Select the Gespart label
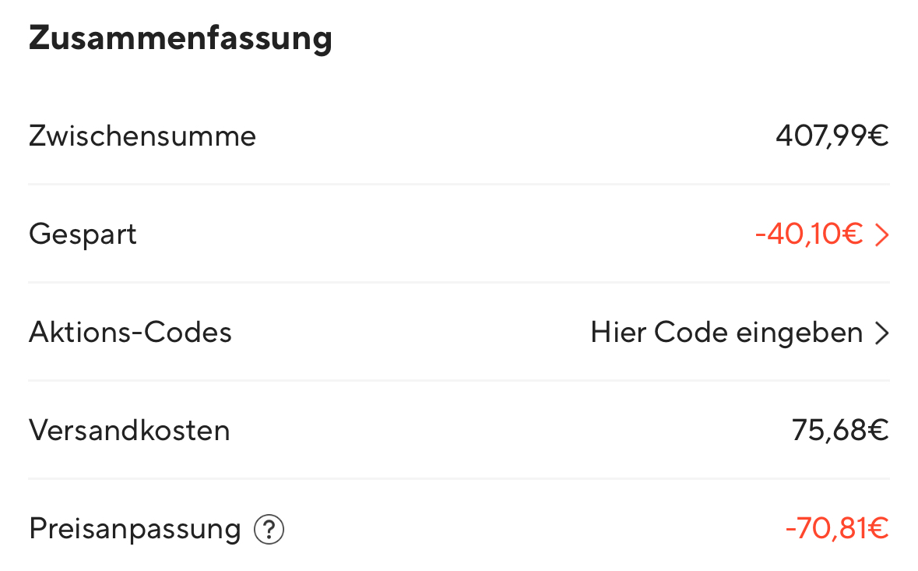This screenshot has width=918, height=571. coord(83,234)
